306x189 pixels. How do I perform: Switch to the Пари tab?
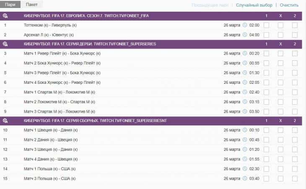10,5
